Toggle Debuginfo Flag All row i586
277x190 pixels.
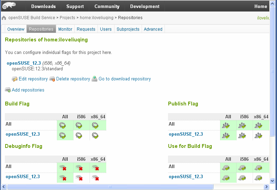click(79, 168)
